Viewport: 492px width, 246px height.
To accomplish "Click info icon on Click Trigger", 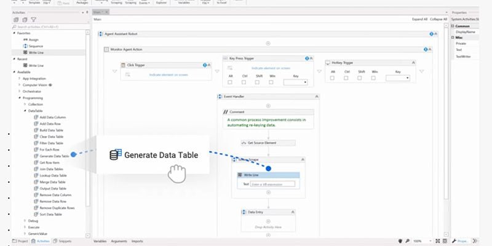I will [x=205, y=65].
